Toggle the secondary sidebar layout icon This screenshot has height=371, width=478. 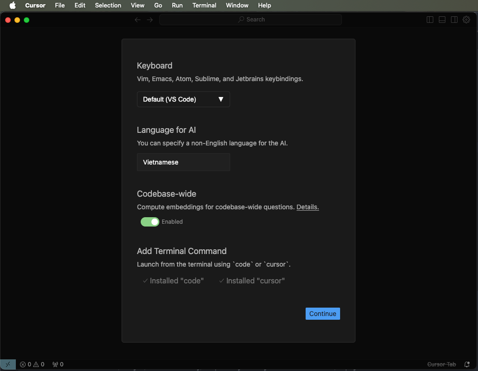coord(454,20)
